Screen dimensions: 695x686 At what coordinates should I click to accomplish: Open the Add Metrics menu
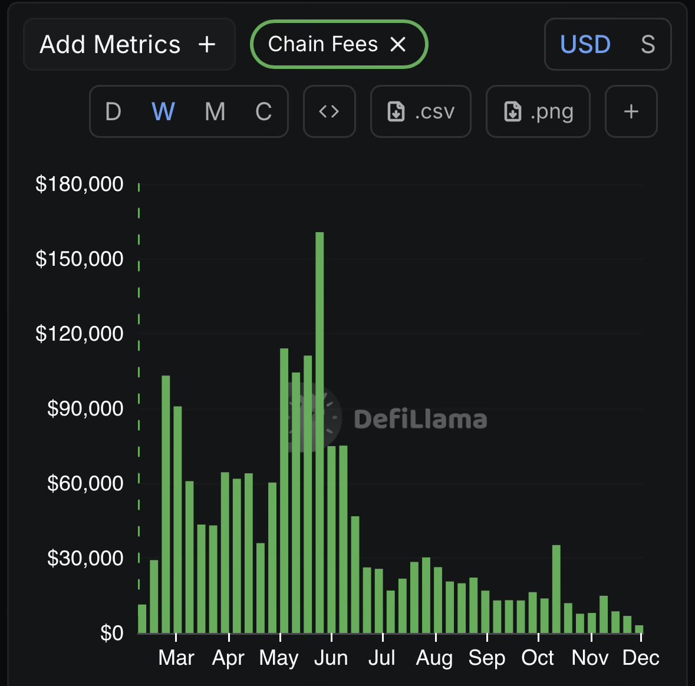click(x=129, y=44)
